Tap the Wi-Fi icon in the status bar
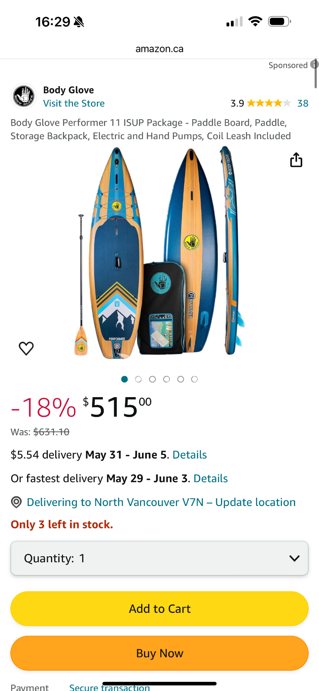319x691 pixels. click(255, 21)
